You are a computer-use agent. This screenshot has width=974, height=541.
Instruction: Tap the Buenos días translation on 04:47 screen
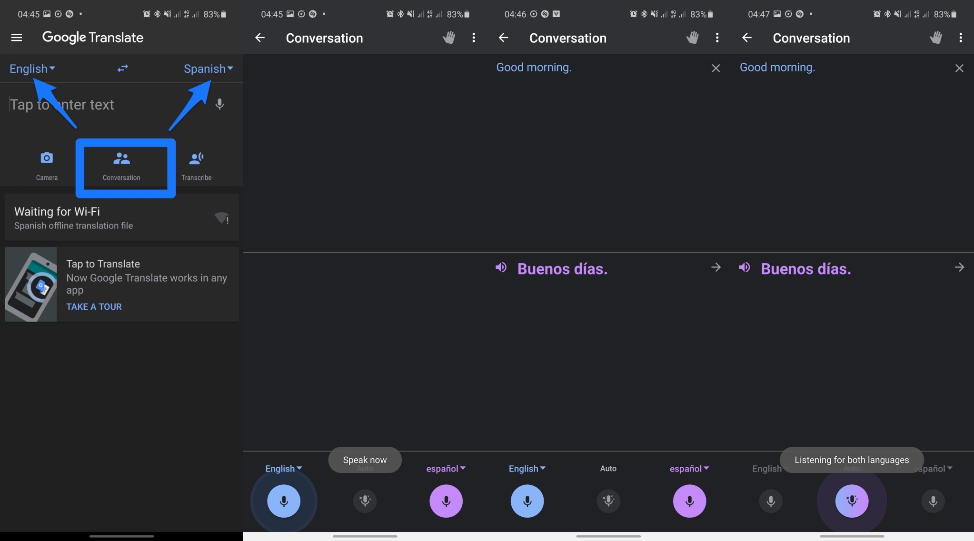tap(806, 269)
